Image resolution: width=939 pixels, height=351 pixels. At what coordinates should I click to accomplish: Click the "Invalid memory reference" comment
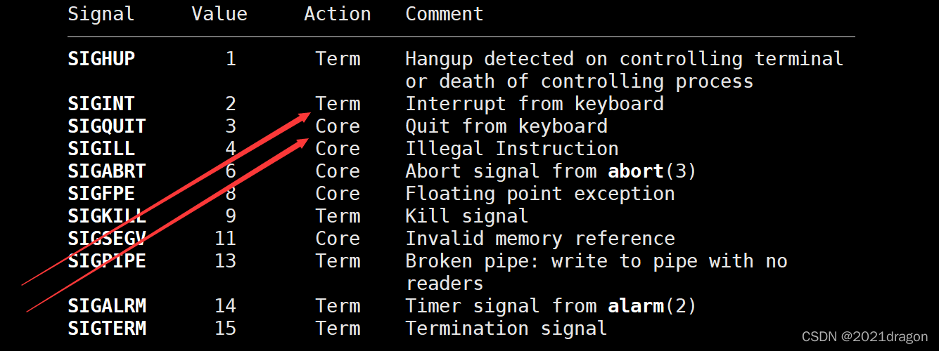(x=540, y=239)
